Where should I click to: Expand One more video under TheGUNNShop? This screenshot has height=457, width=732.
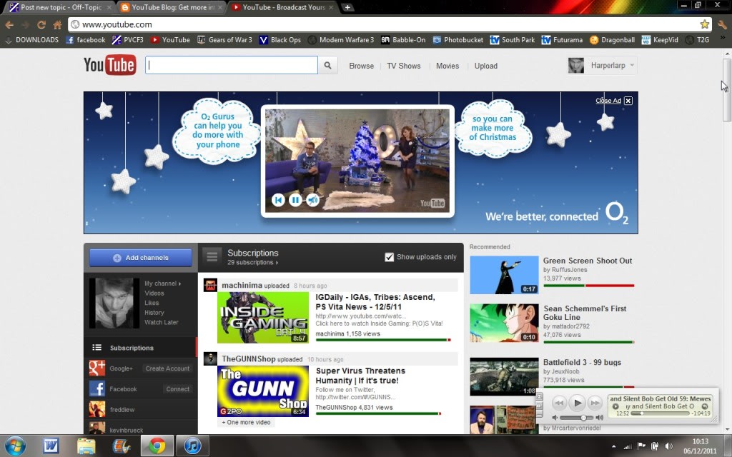[246, 422]
